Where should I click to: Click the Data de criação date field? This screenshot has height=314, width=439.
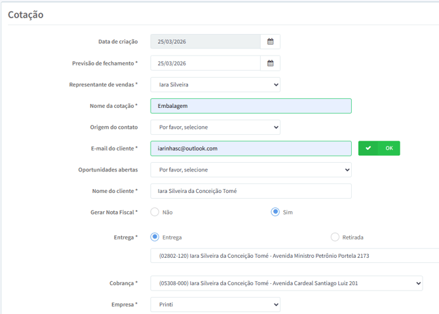pos(205,42)
